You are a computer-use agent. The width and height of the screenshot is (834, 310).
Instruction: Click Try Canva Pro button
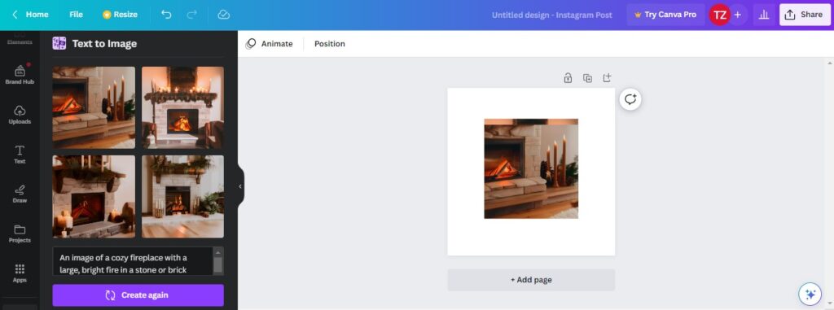click(665, 15)
